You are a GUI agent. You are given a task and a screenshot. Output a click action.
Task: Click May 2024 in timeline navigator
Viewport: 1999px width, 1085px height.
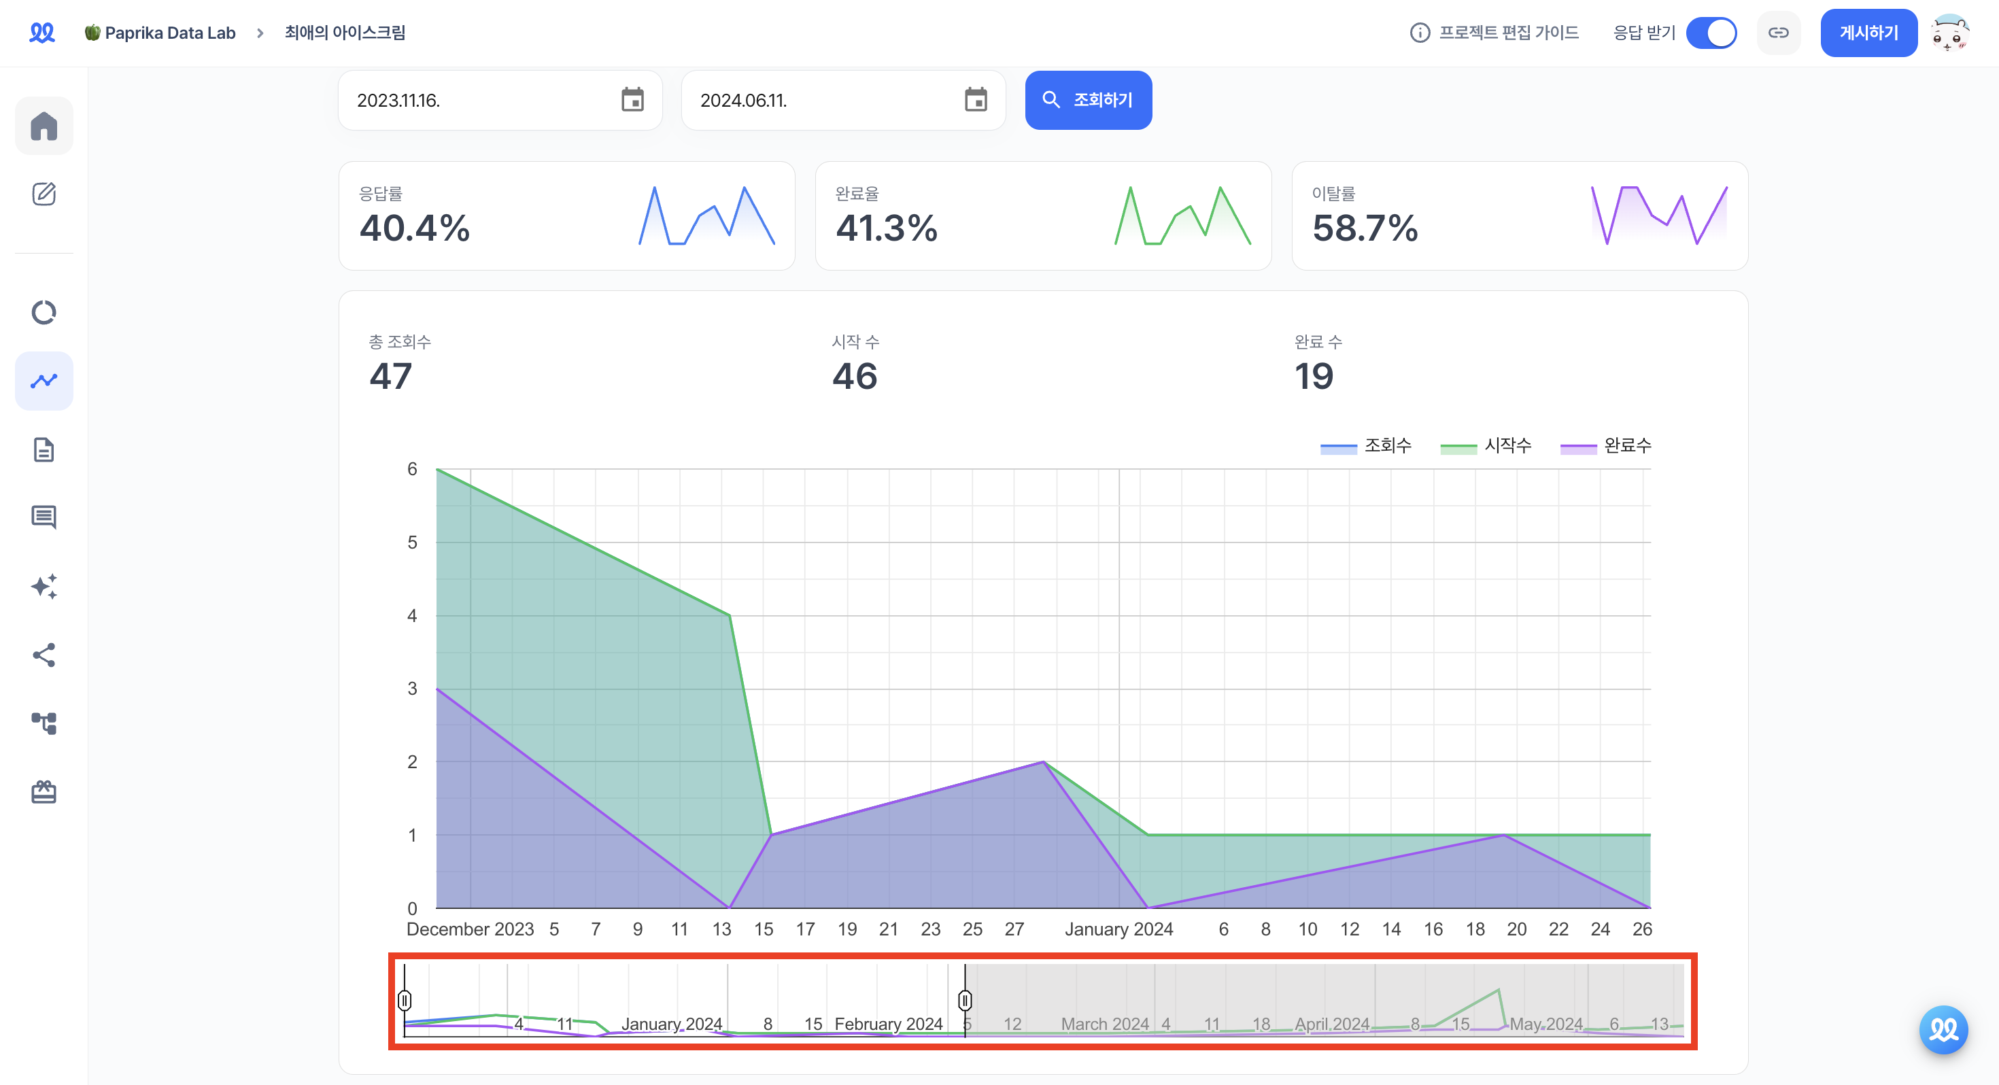(1545, 1024)
